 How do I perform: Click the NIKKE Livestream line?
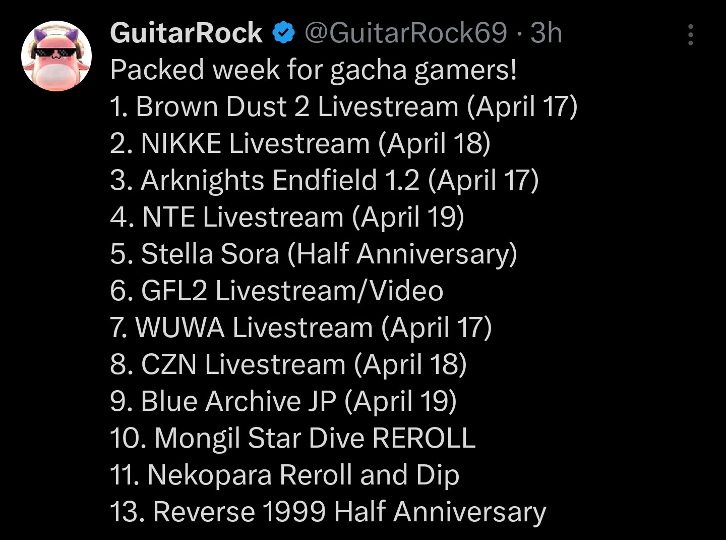[x=300, y=143]
